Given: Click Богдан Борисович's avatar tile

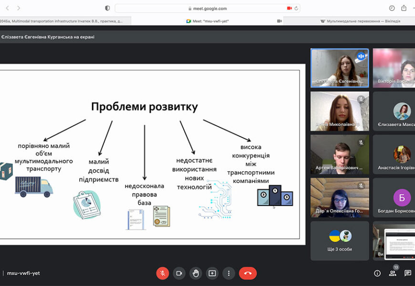Looking at the screenshot, I should (x=394, y=197).
